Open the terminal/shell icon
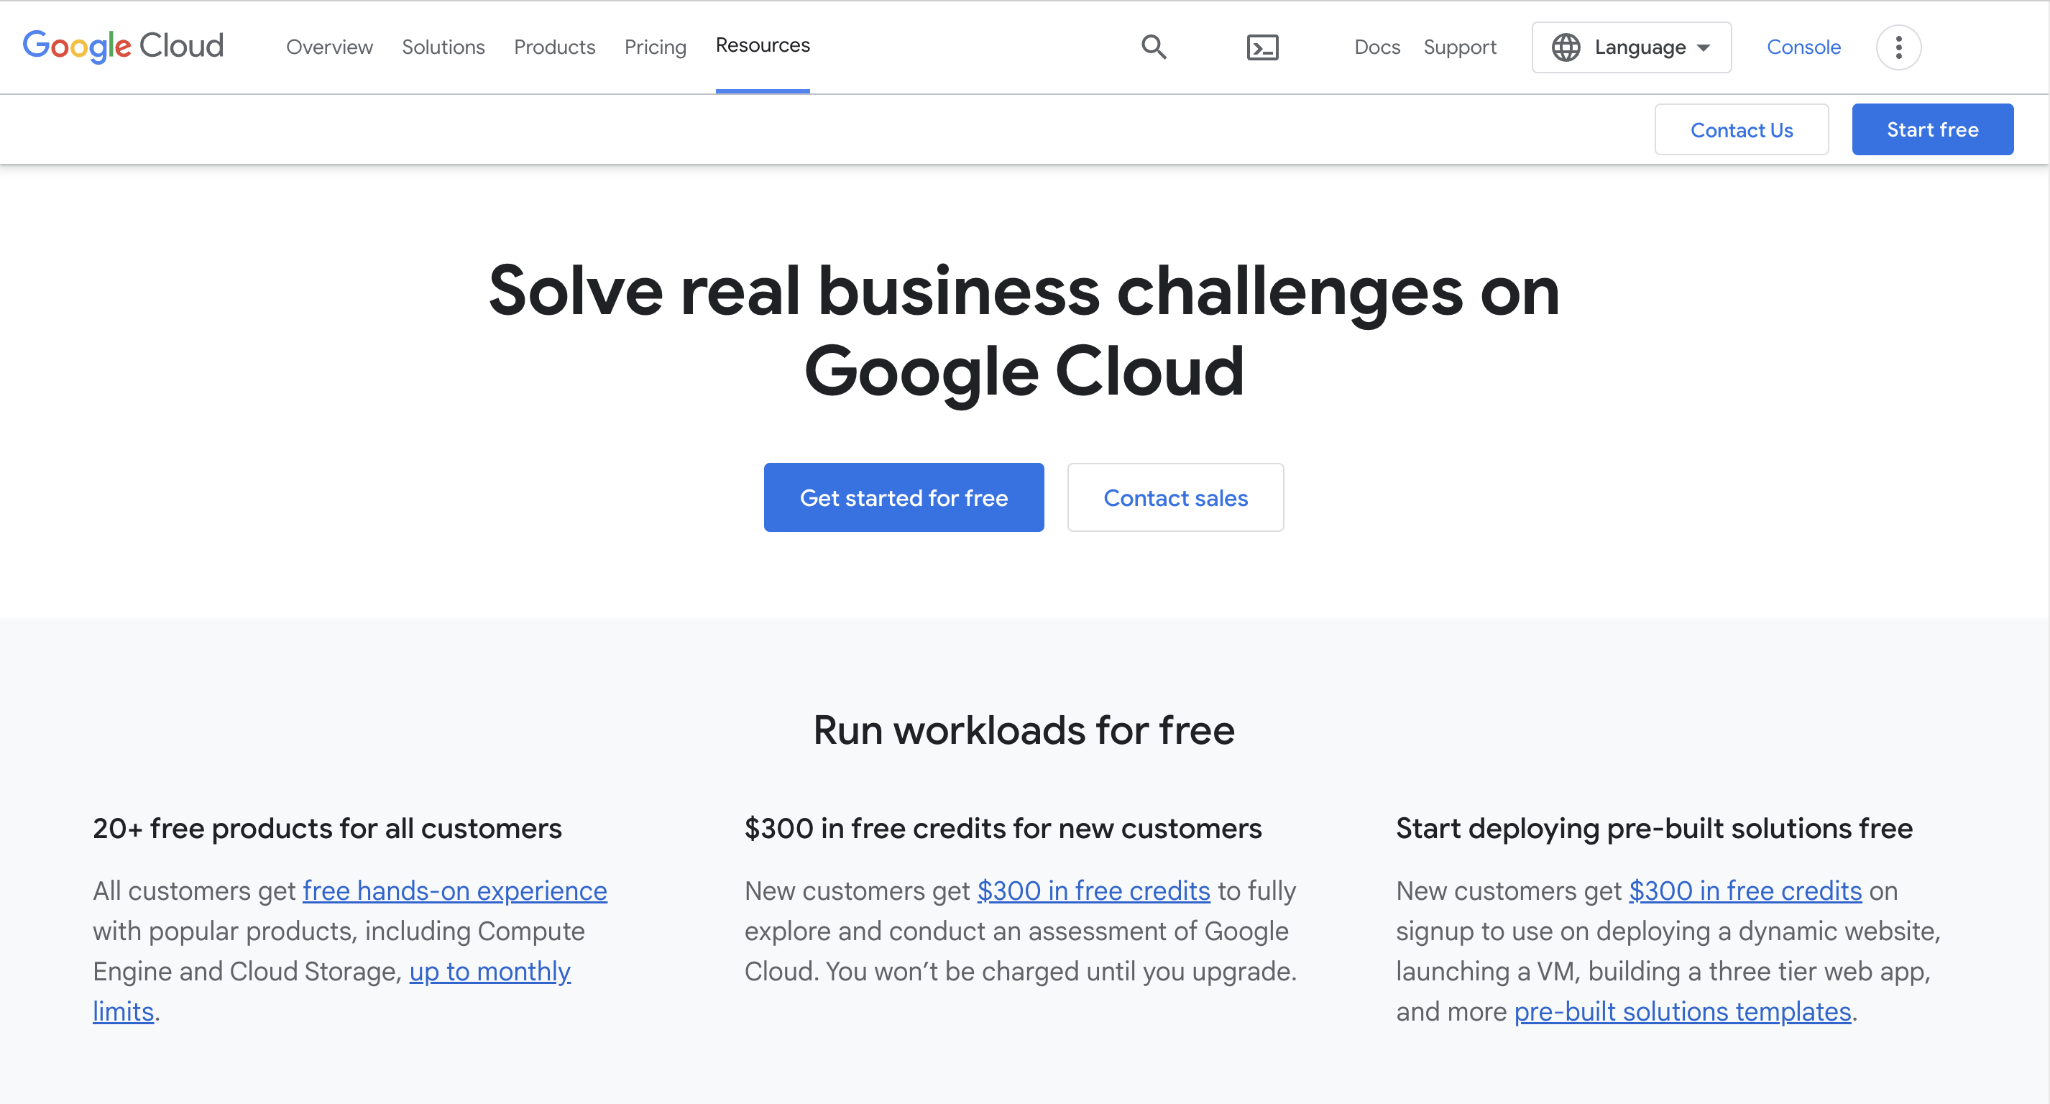Viewport: 2050px width, 1104px height. coord(1260,46)
